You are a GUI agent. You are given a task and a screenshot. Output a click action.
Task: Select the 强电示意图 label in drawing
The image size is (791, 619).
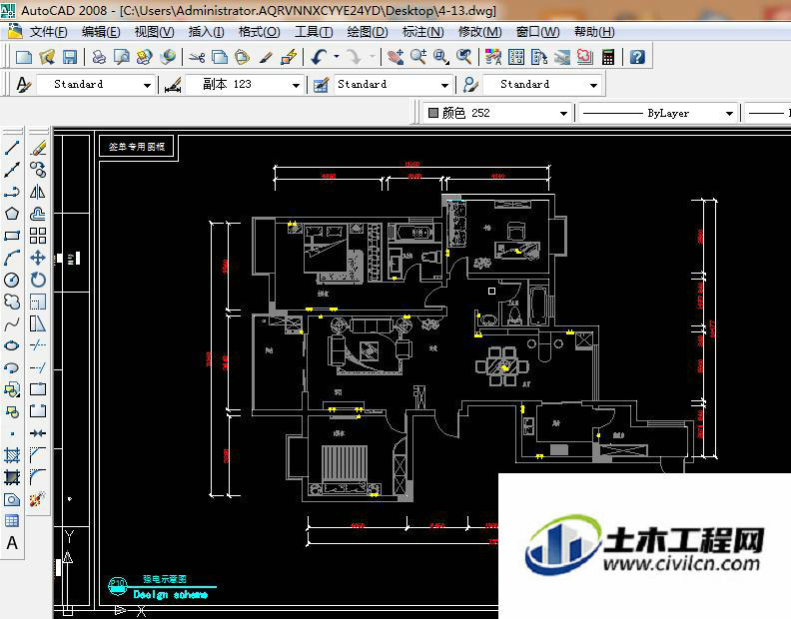click(x=165, y=579)
